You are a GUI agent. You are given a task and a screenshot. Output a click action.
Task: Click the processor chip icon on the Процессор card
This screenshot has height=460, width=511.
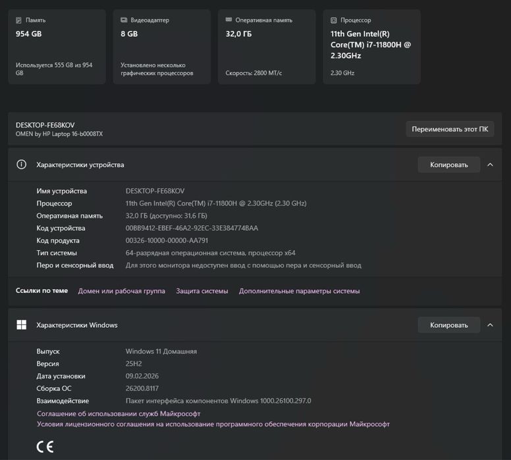pyautogui.click(x=334, y=20)
